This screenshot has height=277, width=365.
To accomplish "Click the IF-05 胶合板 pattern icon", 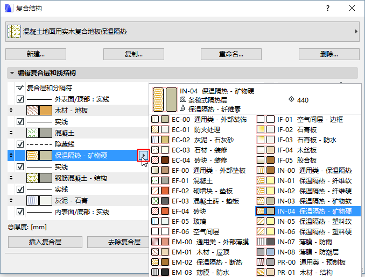I will (261, 161).
